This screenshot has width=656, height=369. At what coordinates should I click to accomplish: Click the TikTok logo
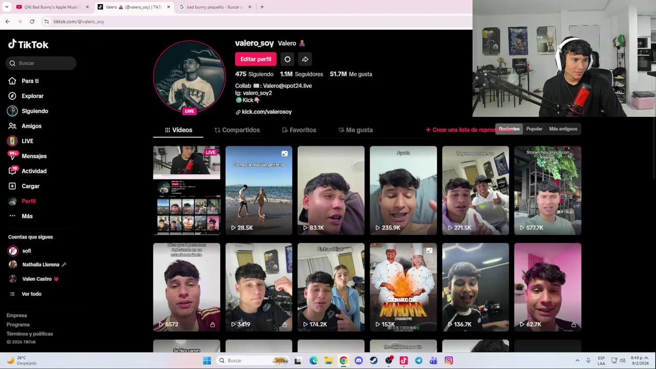(x=28, y=45)
